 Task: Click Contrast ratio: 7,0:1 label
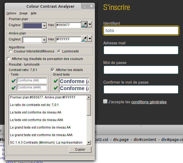(23, 70)
